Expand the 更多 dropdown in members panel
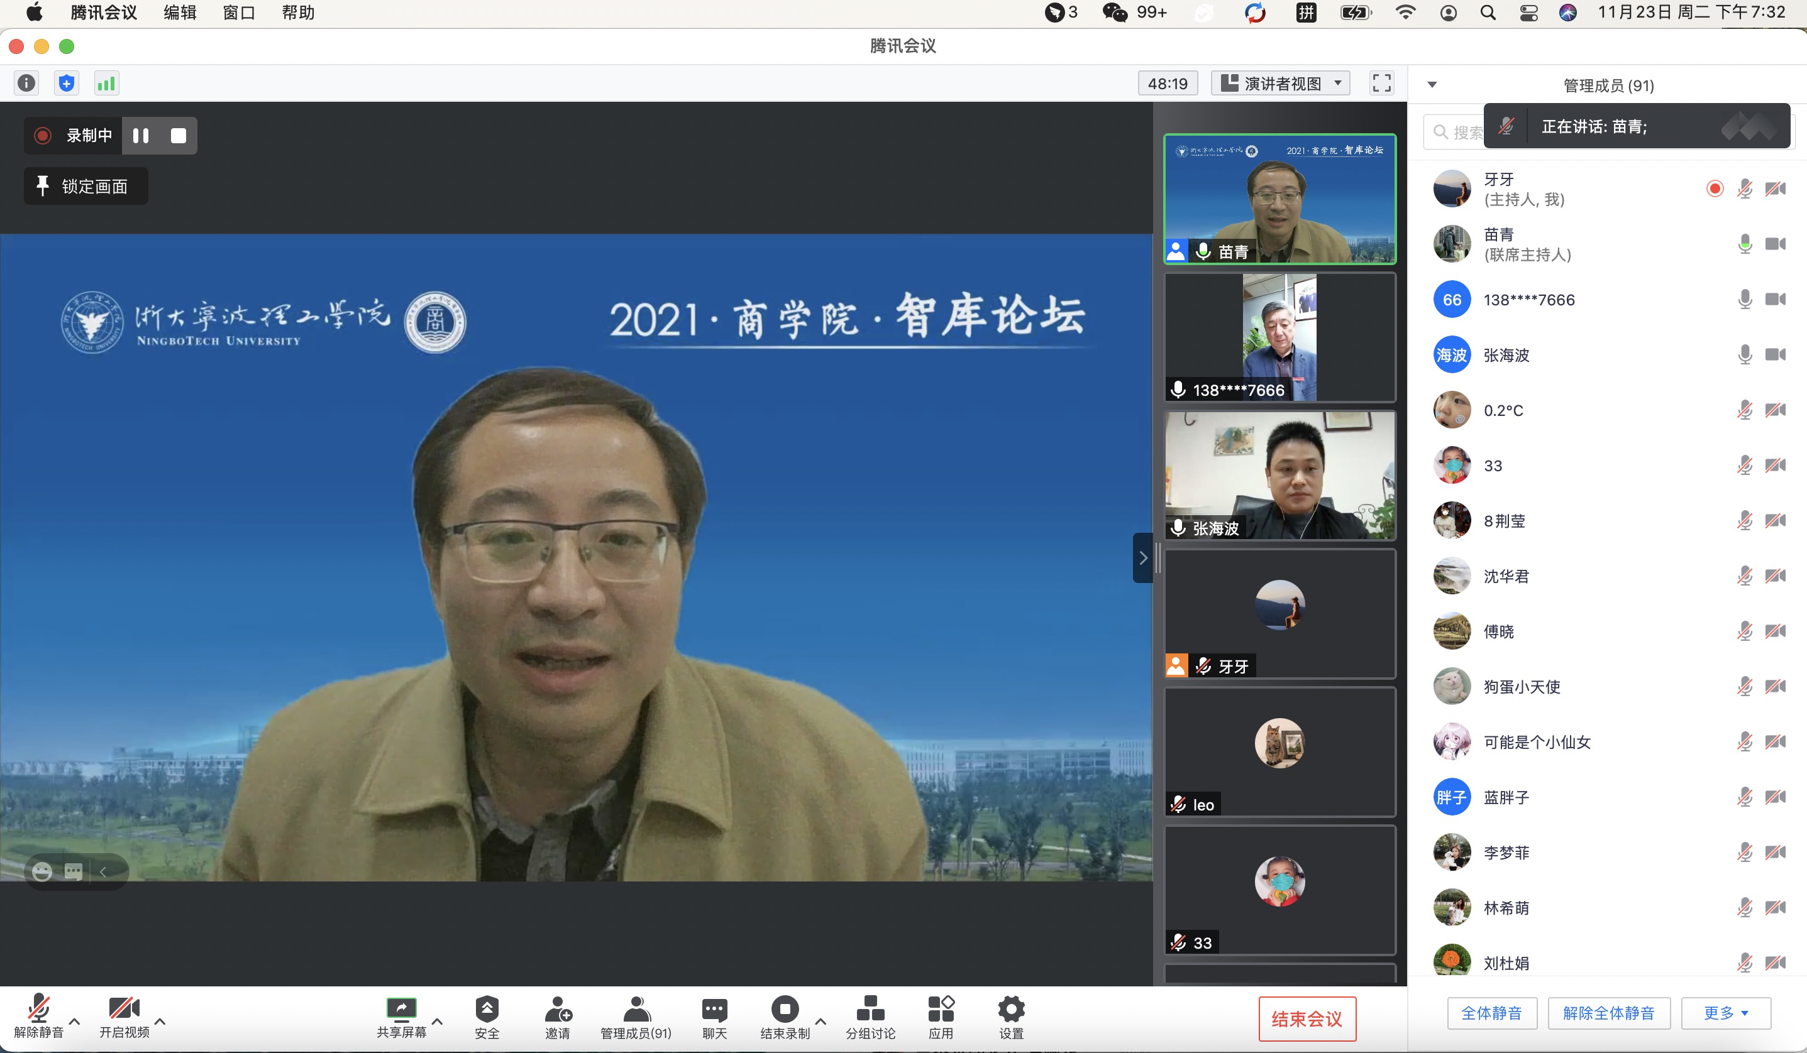The image size is (1807, 1053). point(1725,1013)
